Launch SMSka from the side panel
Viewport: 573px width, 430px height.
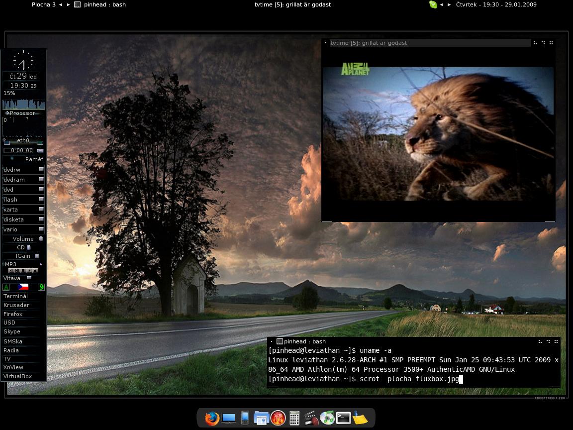pyautogui.click(x=13, y=341)
